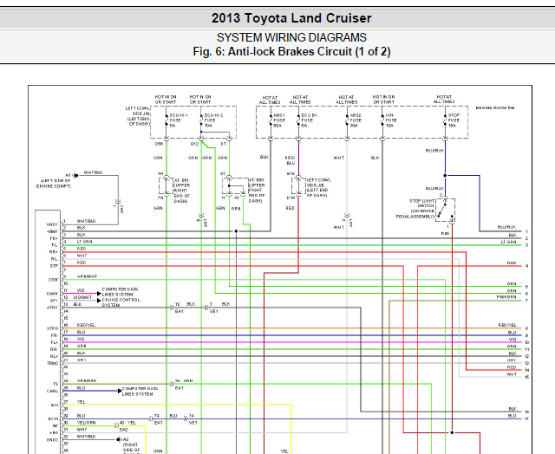This screenshot has width=555, height=454.
Task: Select the 'LT GRN' label at right edge
Action: pos(509,242)
